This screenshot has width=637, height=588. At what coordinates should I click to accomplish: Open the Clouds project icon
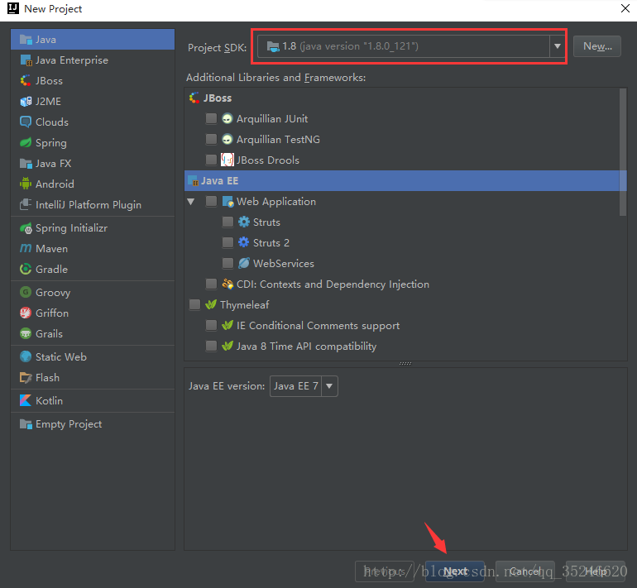coord(26,122)
